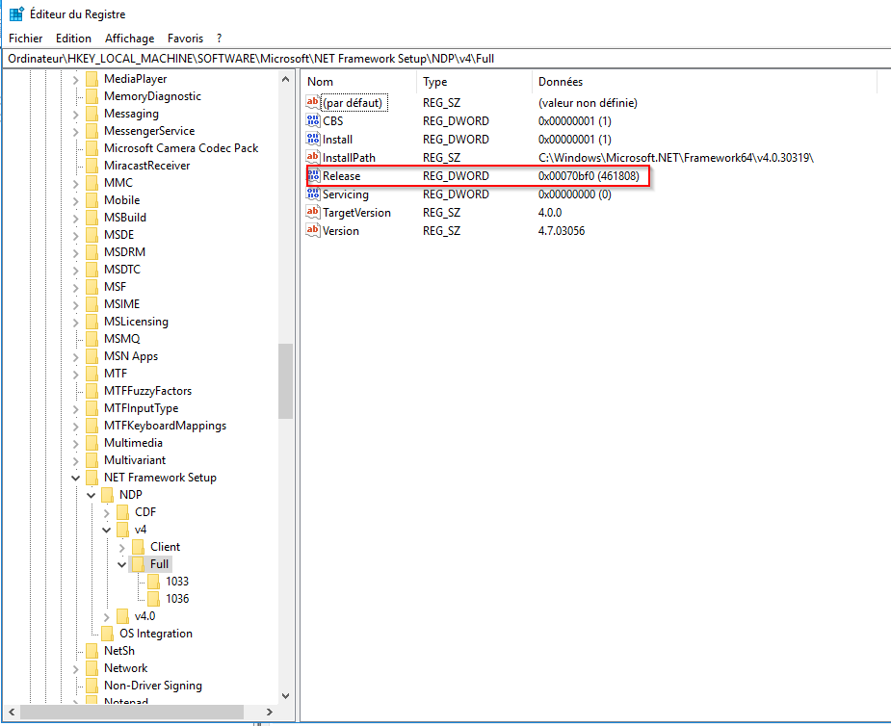The height and width of the screenshot is (726, 891).
Task: Collapse the NET Framework Setup key
Action: 75,479
